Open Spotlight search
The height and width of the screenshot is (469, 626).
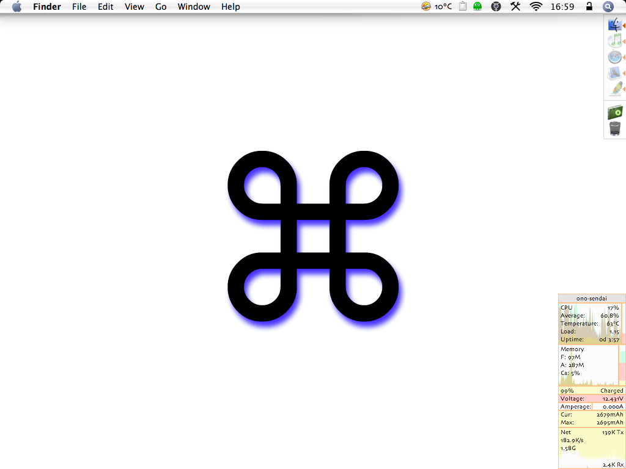point(608,6)
